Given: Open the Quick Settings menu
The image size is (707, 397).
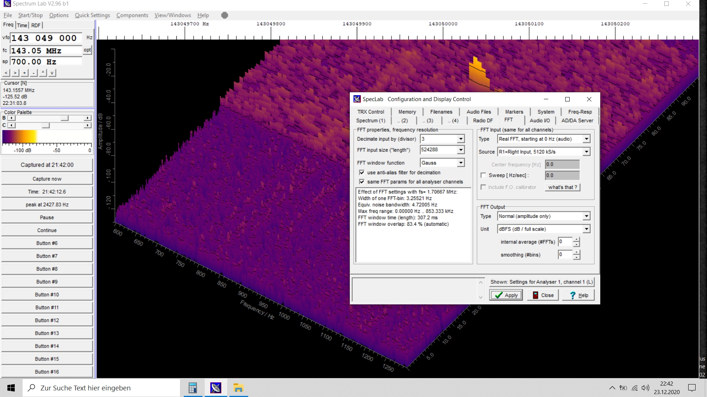Looking at the screenshot, I should point(92,15).
